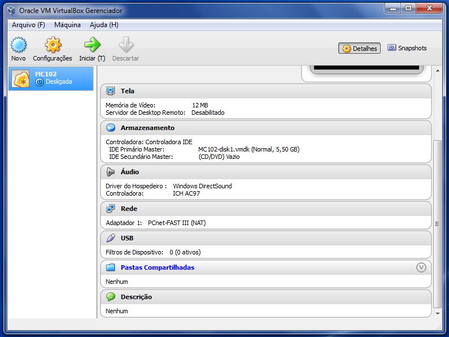Click the window resize grip at bottom corner

(438, 327)
